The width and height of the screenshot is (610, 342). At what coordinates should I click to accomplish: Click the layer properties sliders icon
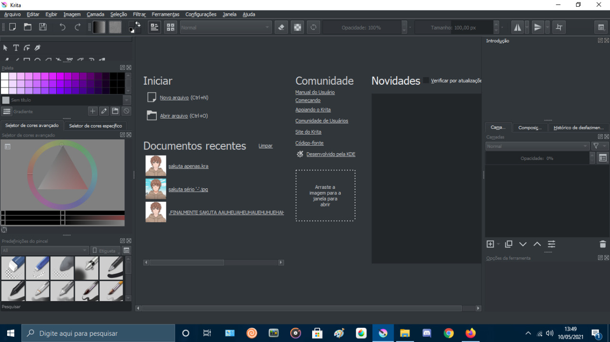click(551, 244)
